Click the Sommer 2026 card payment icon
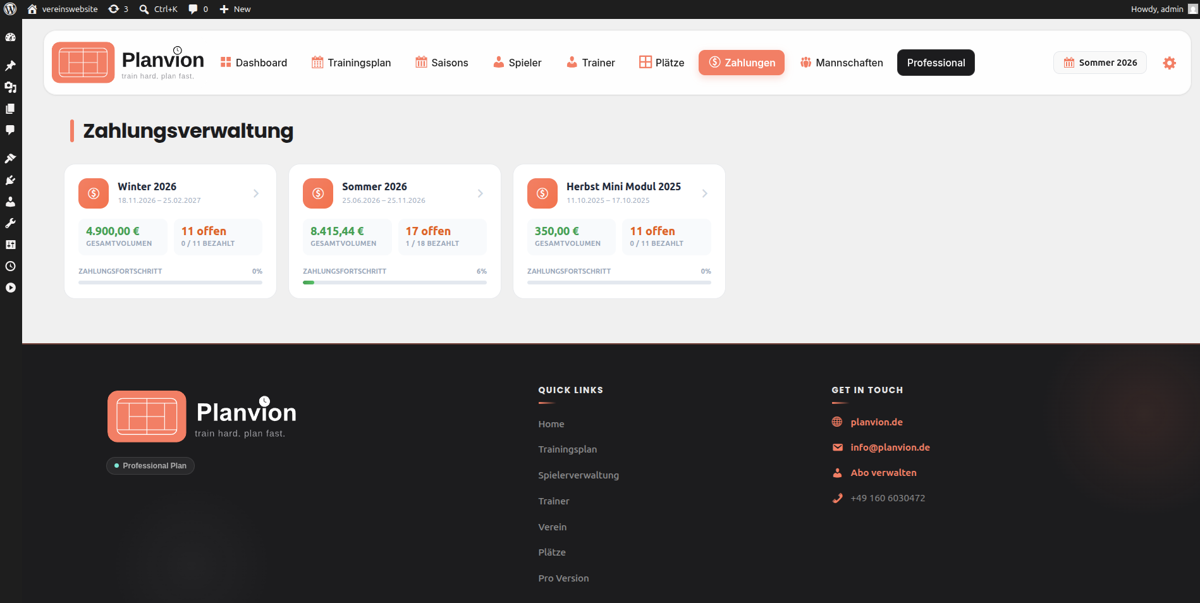1200x603 pixels. pos(318,193)
